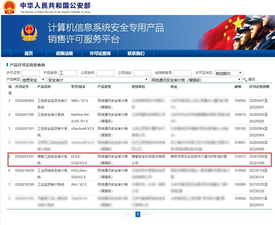
Task: Click the 许可证号 input field
Action: 31,73
